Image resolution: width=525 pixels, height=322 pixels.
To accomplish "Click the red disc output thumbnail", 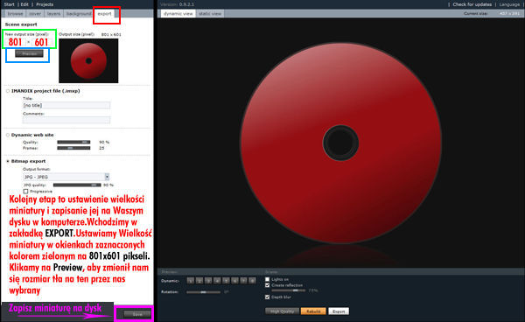I will (88, 60).
